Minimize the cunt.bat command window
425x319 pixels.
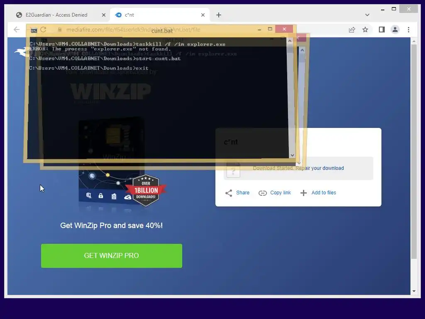259,29
